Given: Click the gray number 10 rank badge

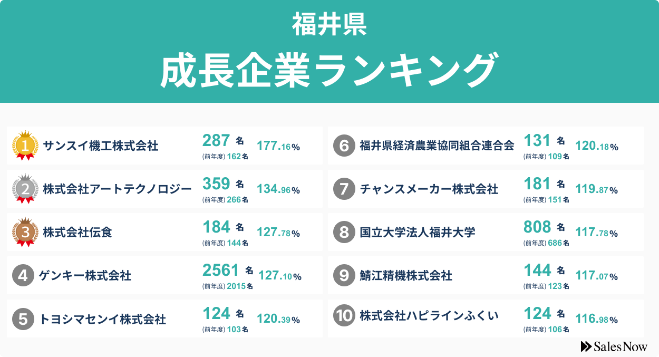Looking at the screenshot, I should 344,315.
